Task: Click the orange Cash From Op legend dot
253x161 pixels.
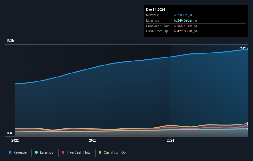Action: (x=100, y=152)
